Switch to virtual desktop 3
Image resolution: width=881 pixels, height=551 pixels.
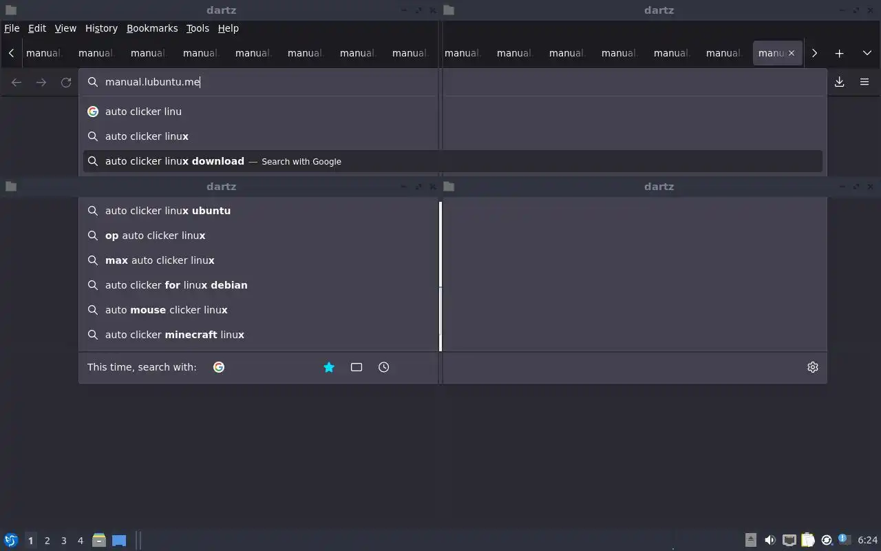(63, 541)
